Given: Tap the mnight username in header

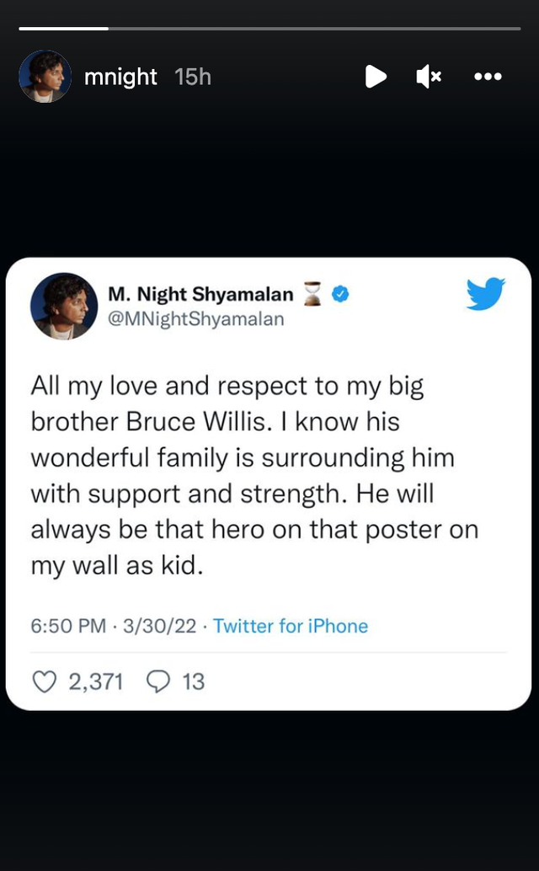Looking at the screenshot, I should tap(120, 77).
